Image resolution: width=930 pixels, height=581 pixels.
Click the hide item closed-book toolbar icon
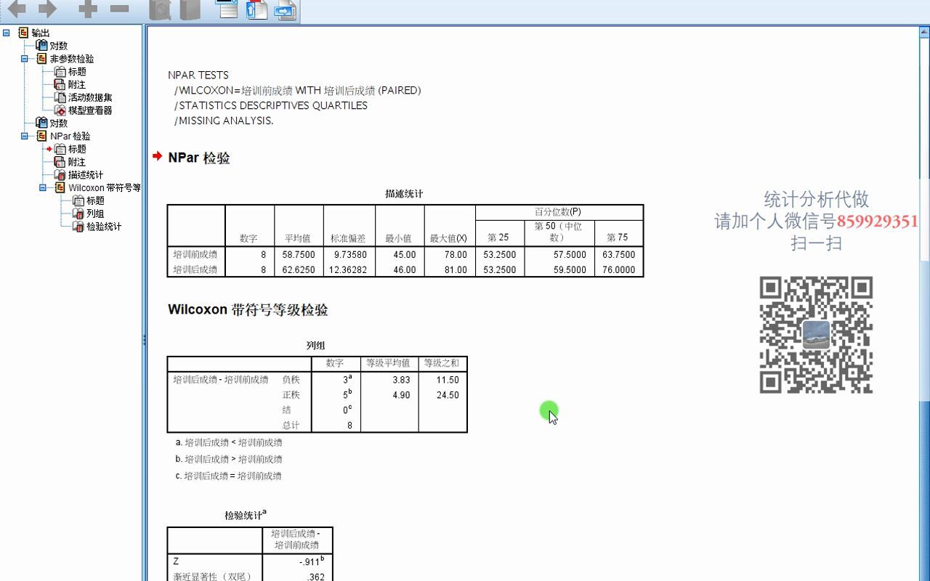pyautogui.click(x=190, y=9)
